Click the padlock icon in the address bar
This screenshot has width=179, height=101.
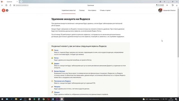point(14,5)
